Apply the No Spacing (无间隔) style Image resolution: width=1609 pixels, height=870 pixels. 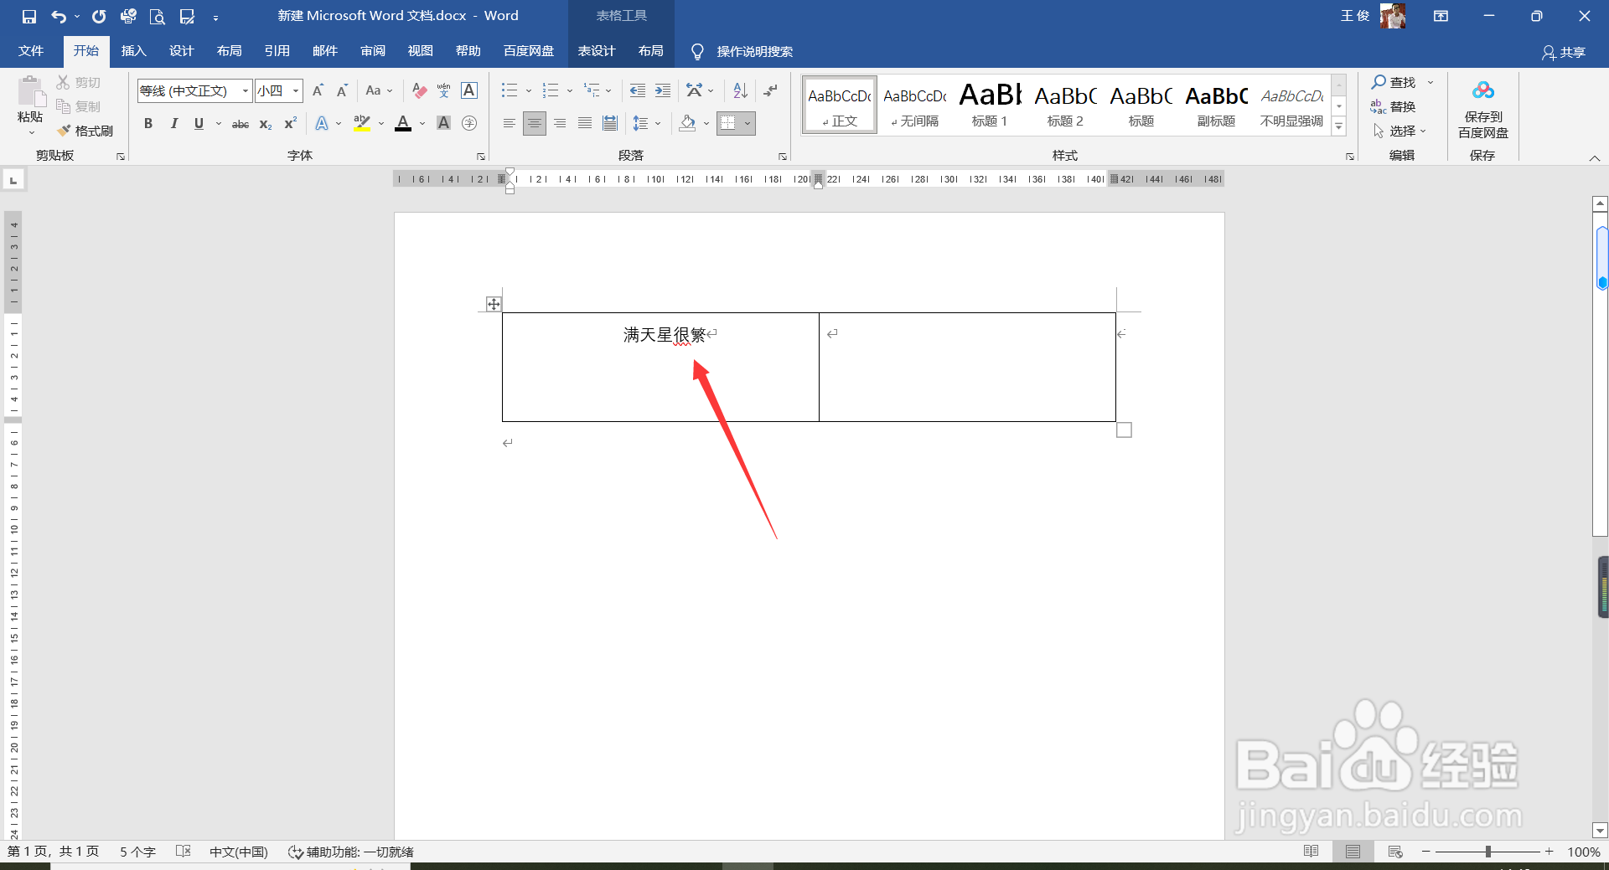point(914,104)
